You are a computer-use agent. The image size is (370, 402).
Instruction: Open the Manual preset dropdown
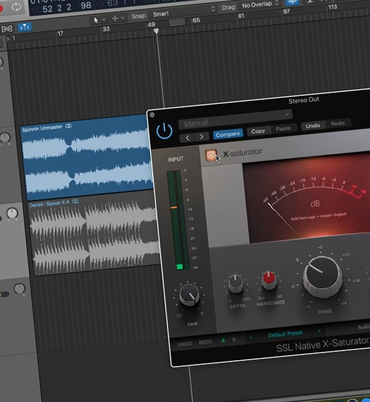[235, 120]
